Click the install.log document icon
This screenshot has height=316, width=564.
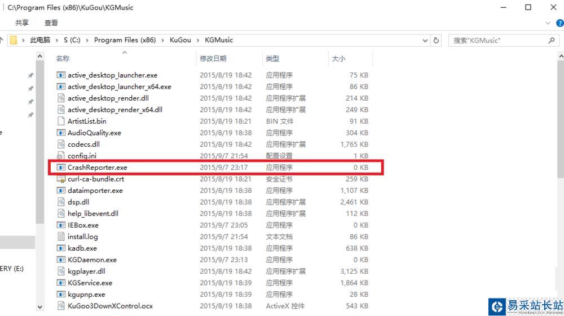(61, 236)
